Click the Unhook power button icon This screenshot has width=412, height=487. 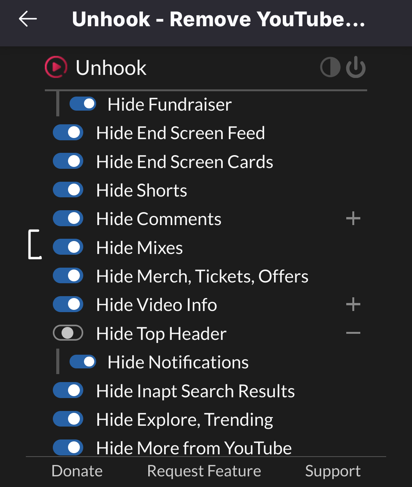click(x=356, y=67)
